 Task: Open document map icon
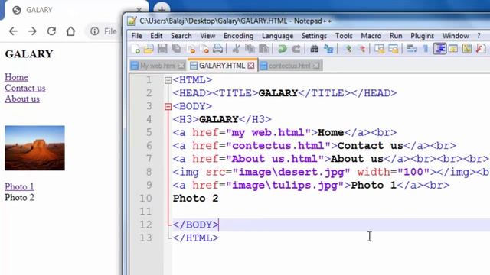click(467, 49)
